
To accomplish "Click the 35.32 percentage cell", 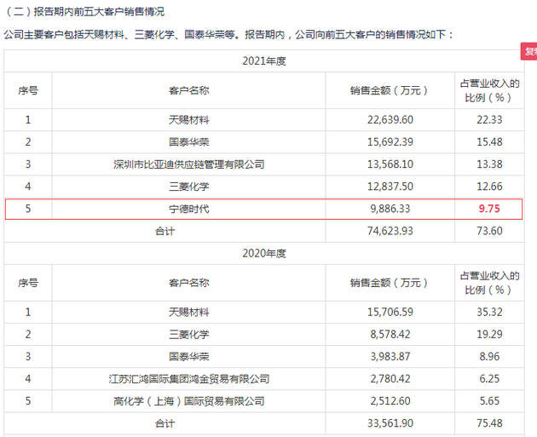I will click(x=489, y=313).
